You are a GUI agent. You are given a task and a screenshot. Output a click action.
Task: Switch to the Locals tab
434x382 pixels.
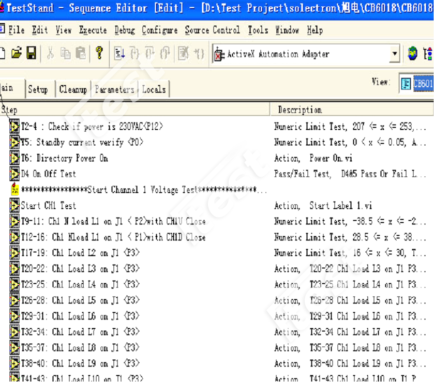pos(154,89)
